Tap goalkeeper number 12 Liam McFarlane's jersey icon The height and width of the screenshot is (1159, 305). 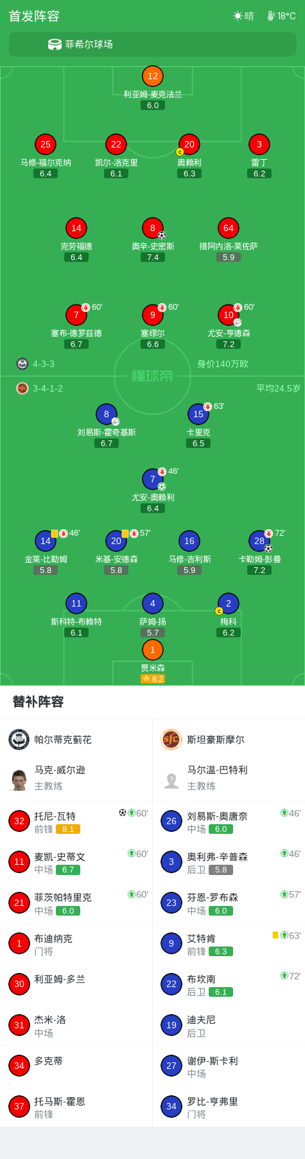(153, 76)
